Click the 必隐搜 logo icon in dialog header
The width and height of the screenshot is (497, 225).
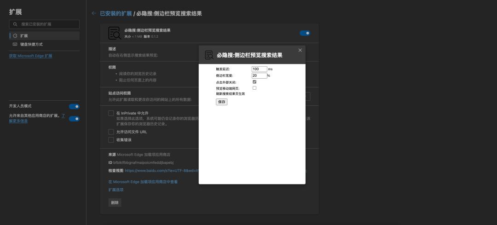coord(209,55)
